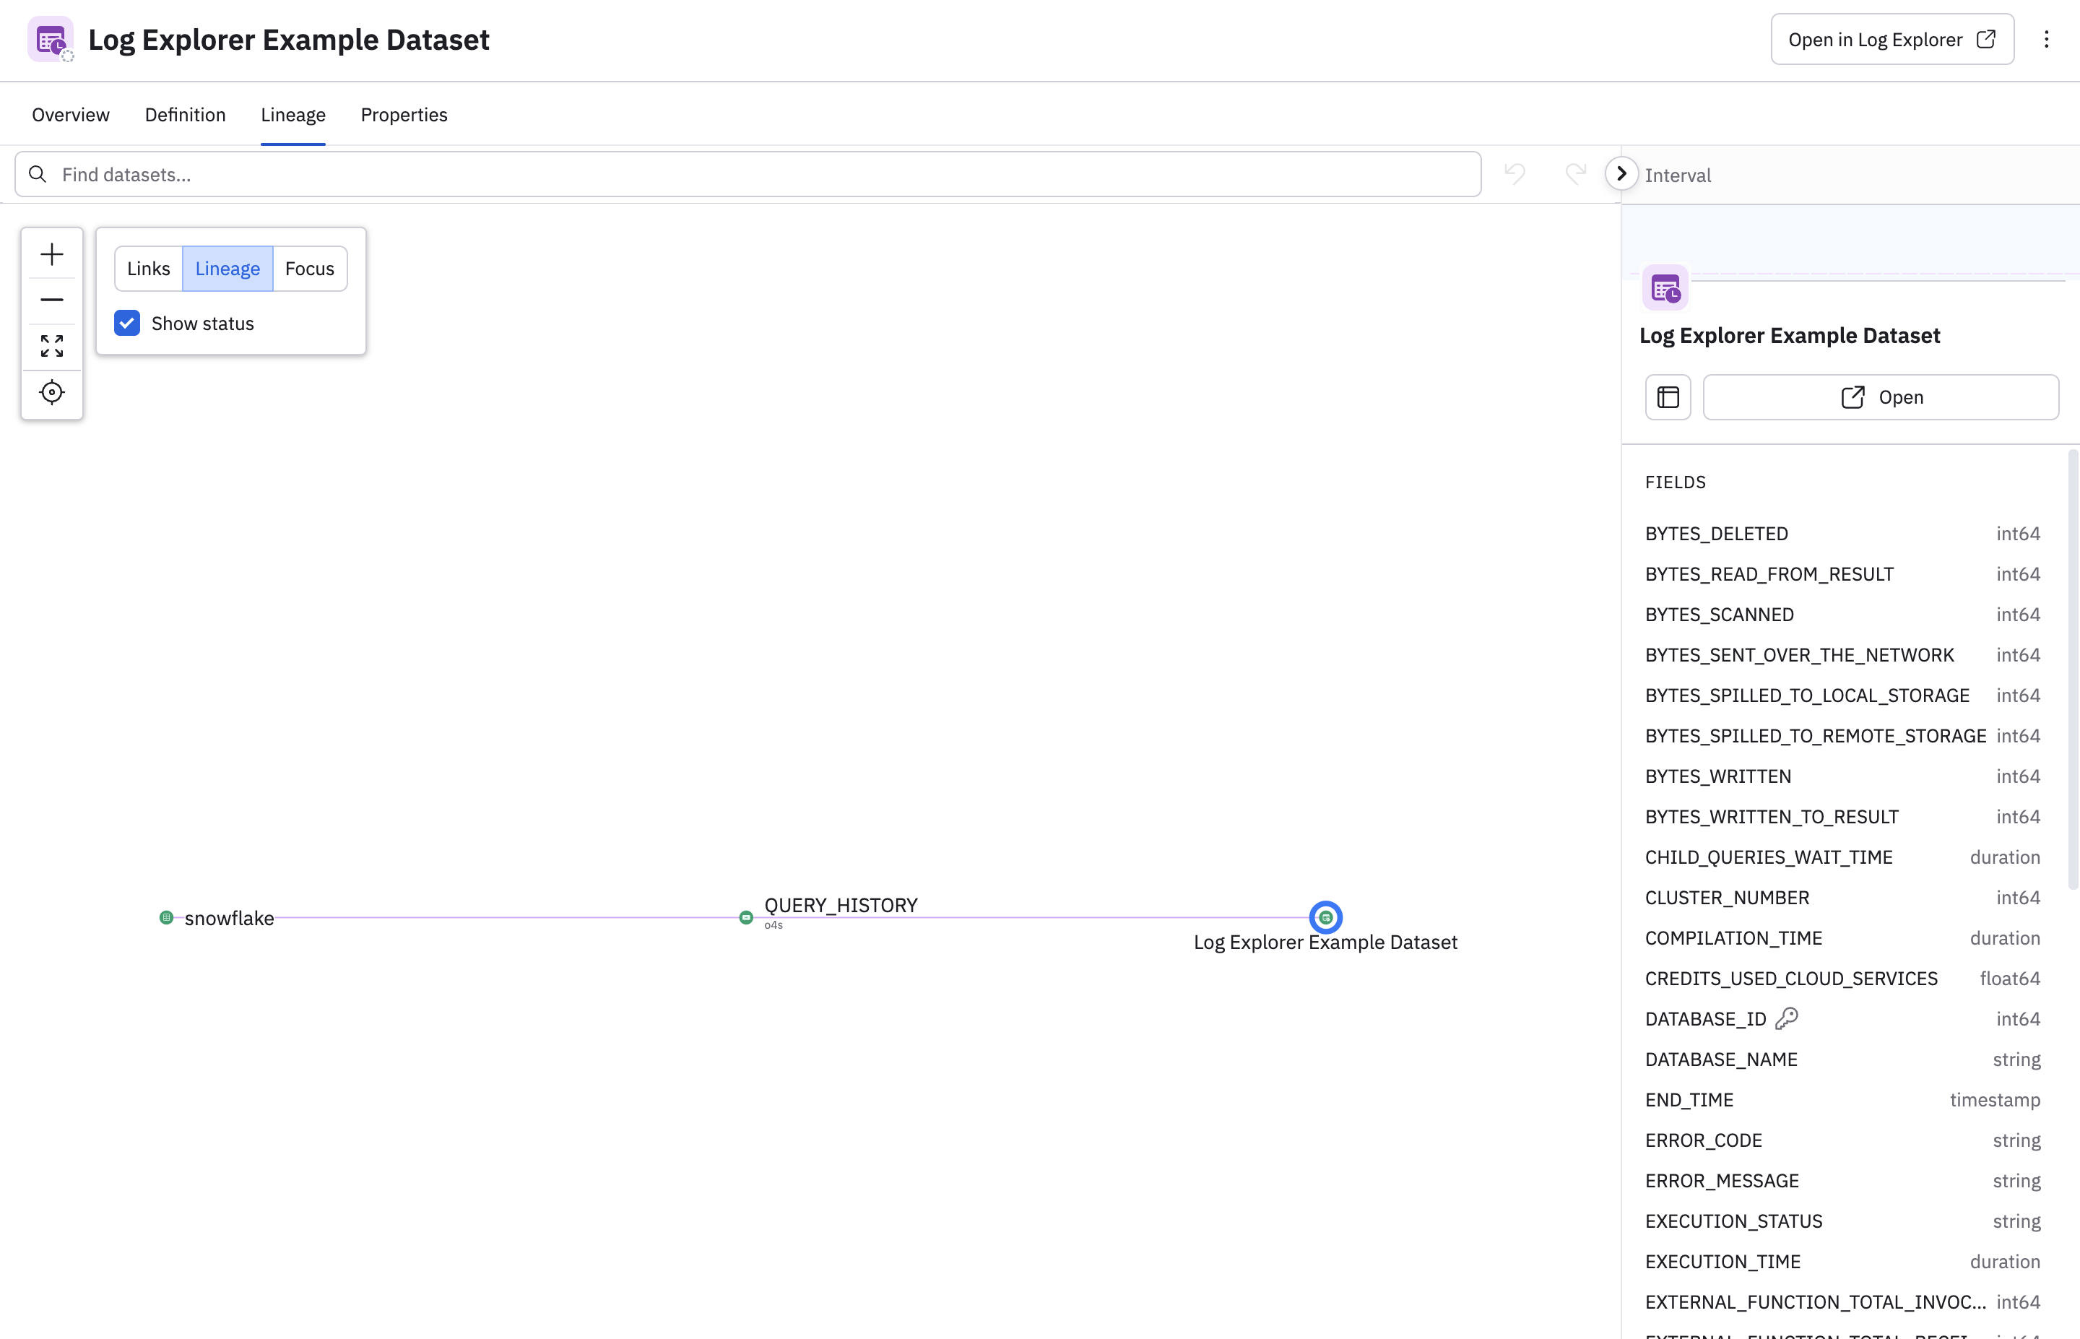Click the snowflake source node connector dot
This screenshot has height=1339, width=2080.
(168, 917)
